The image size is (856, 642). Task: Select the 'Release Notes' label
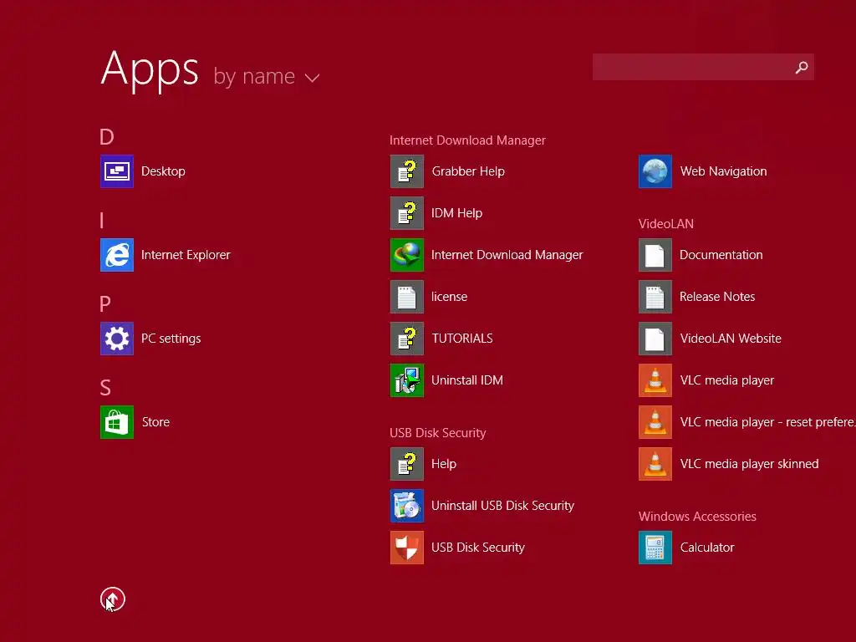717,297
